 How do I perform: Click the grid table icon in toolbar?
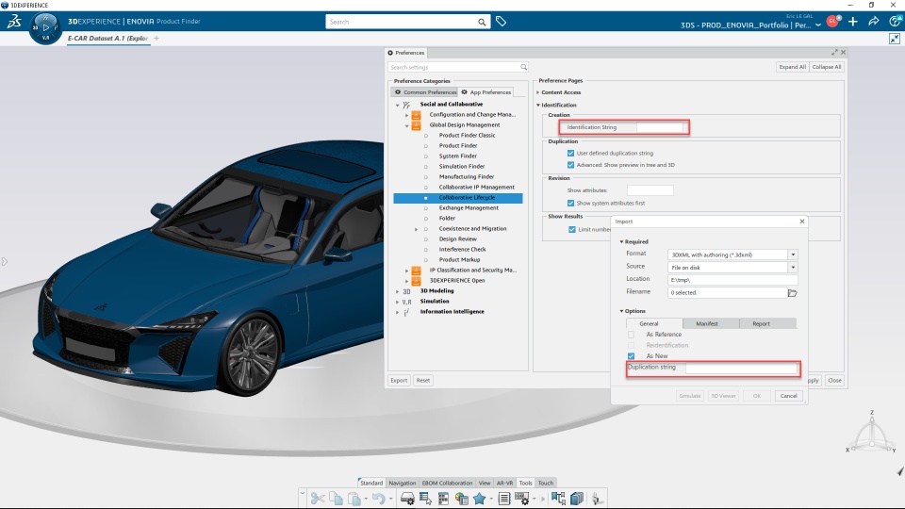coord(443,498)
